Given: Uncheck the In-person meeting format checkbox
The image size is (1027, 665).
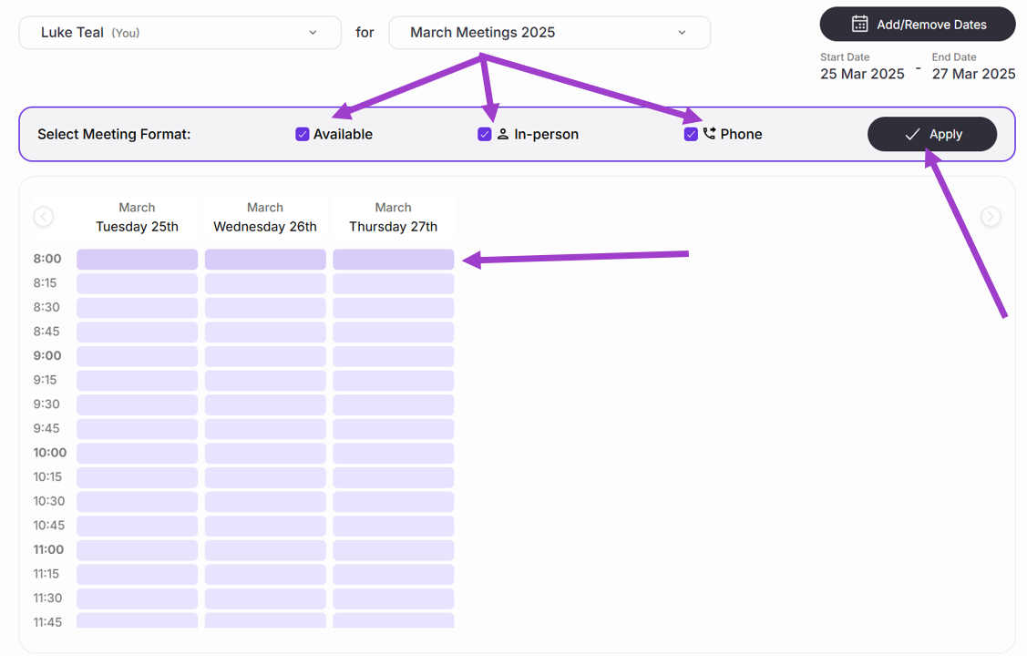Looking at the screenshot, I should pos(485,134).
